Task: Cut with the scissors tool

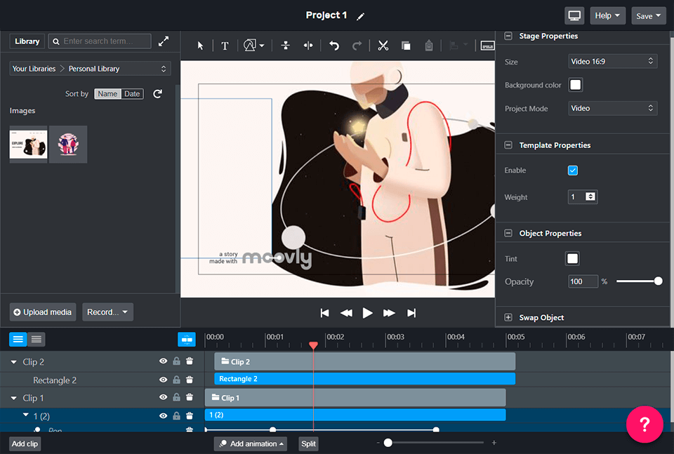Action: 383,45
